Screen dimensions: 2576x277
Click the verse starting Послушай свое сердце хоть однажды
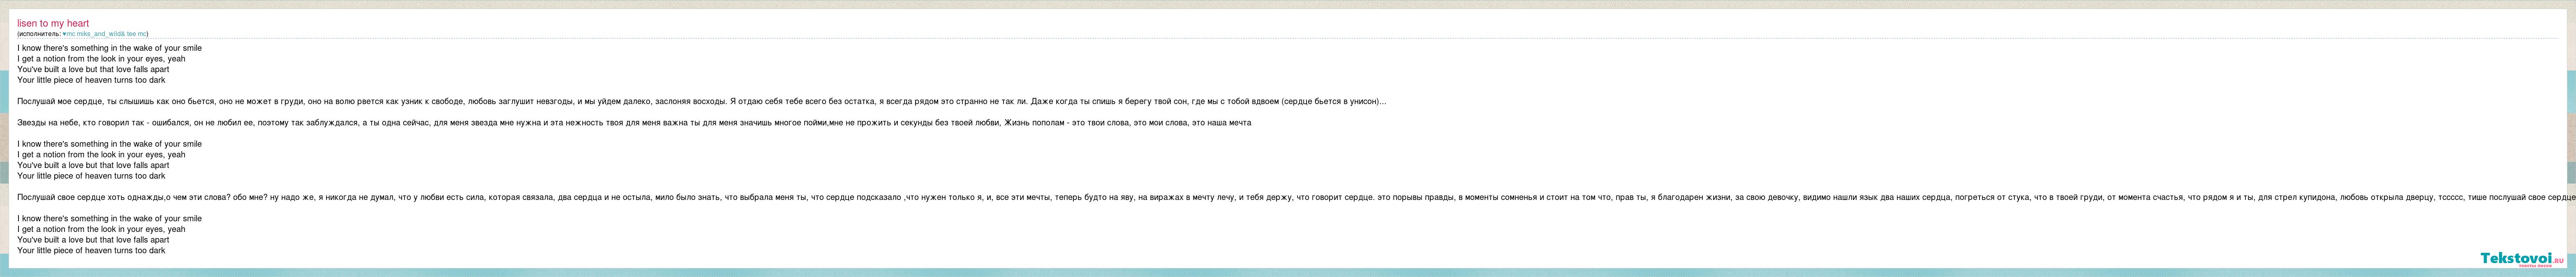click(1296, 197)
